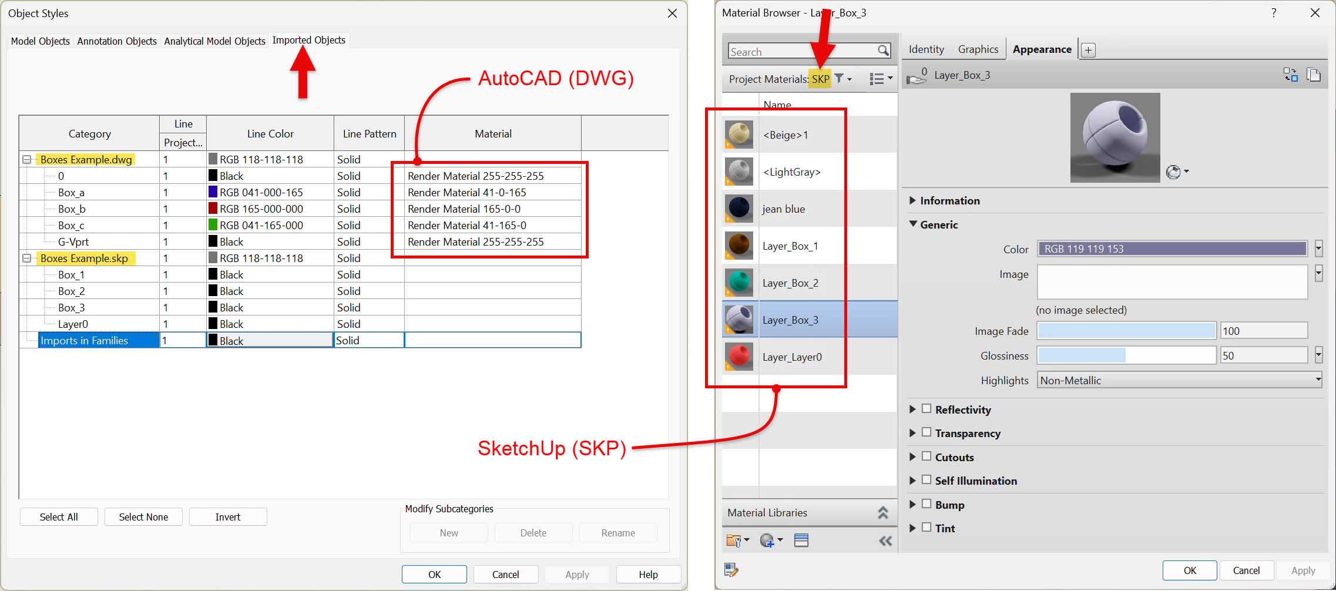This screenshot has height=591, width=1336.
Task: Open the Model Objects tab in Object Styles
Action: (x=39, y=41)
